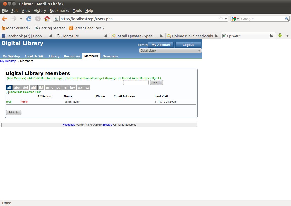Switch to the Newsroom tab
This screenshot has height=206, width=291.
(110, 56)
